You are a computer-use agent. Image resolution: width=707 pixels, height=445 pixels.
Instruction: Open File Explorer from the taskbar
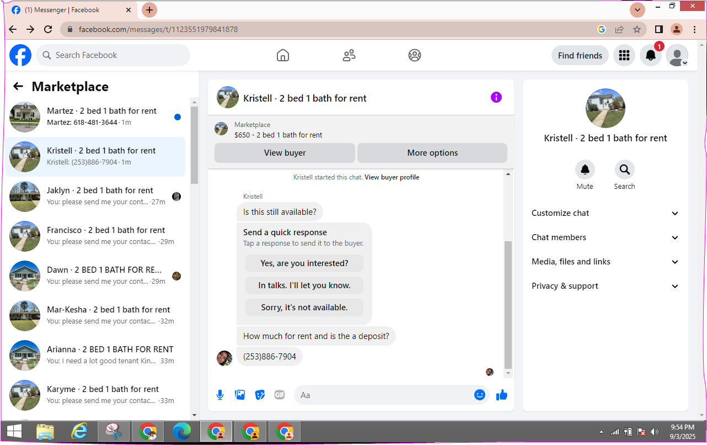click(45, 431)
